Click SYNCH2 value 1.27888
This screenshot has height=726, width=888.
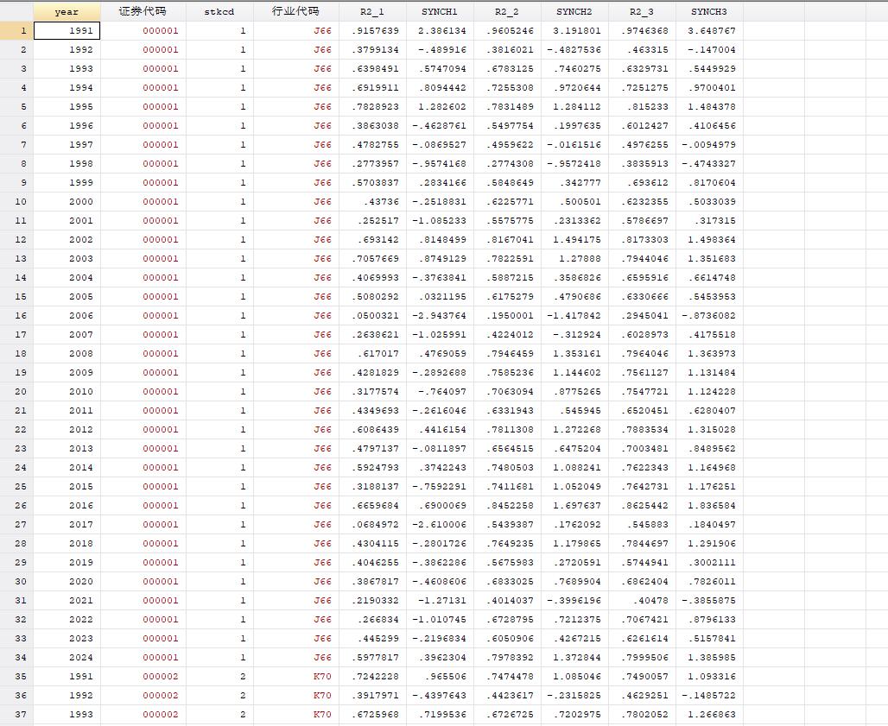574,259
